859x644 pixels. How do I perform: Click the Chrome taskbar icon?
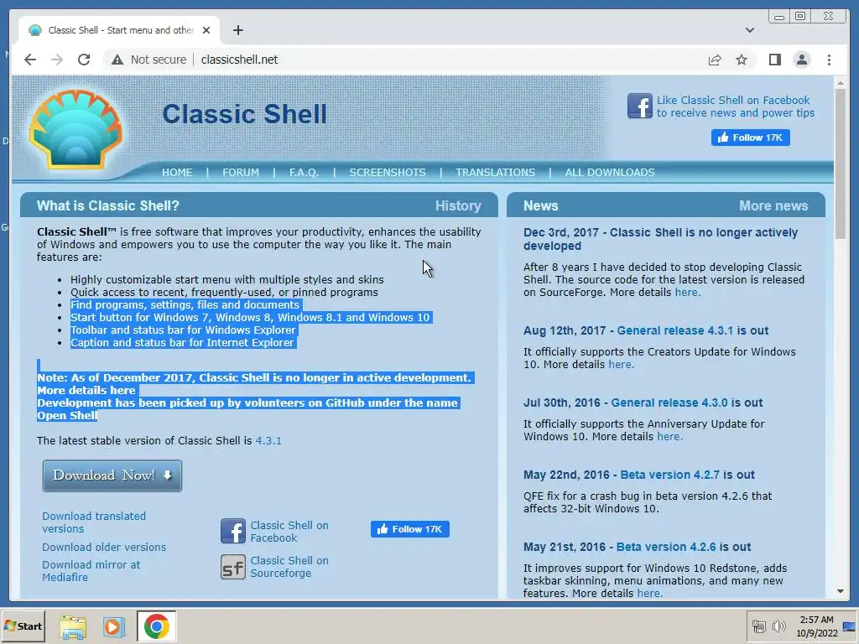click(x=156, y=626)
